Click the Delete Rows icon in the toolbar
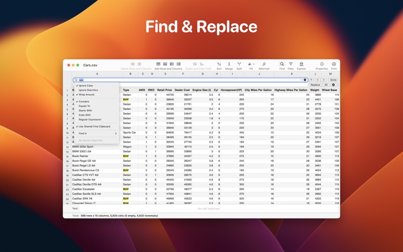Image resolution: width=403 pixels, height=252 pixels. pyautogui.click(x=132, y=64)
